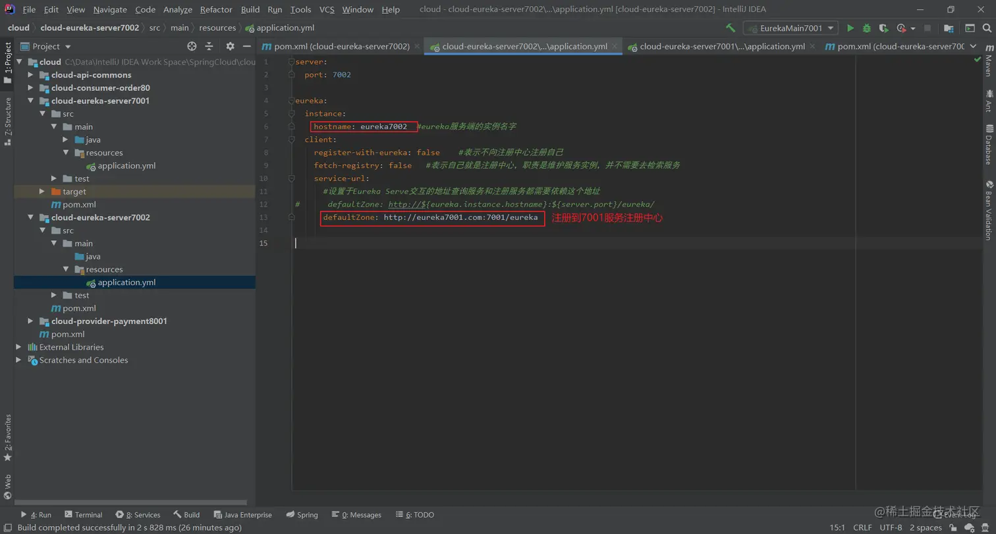Toggle the 2: Favorites side tab
The width and height of the screenshot is (996, 534).
click(7, 437)
